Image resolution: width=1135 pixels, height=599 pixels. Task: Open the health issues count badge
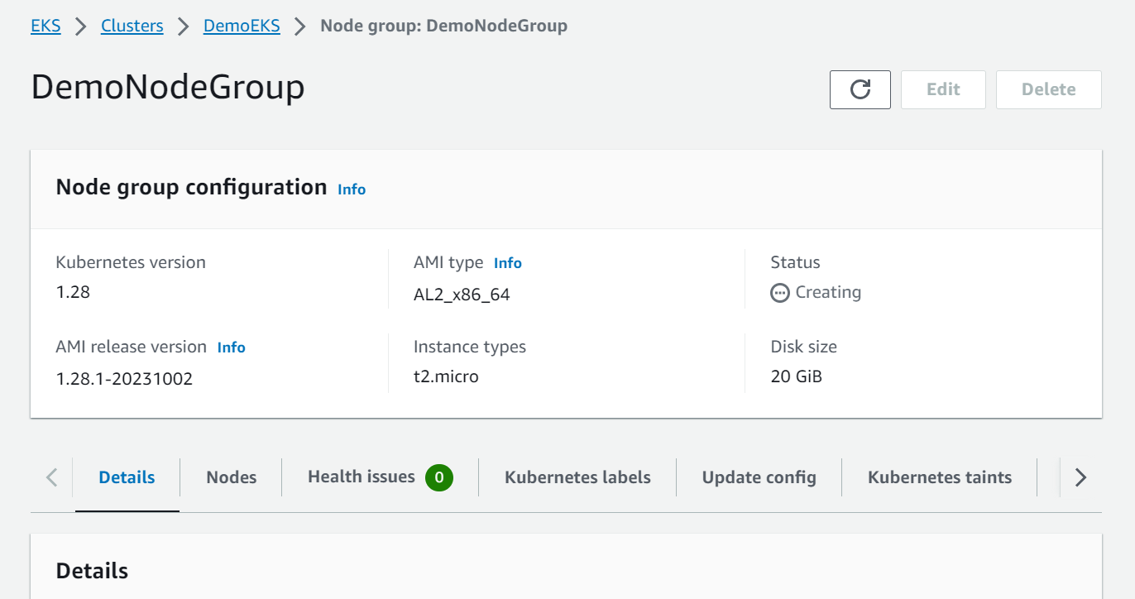(x=439, y=477)
